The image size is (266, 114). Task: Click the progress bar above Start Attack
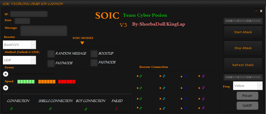point(243,21)
